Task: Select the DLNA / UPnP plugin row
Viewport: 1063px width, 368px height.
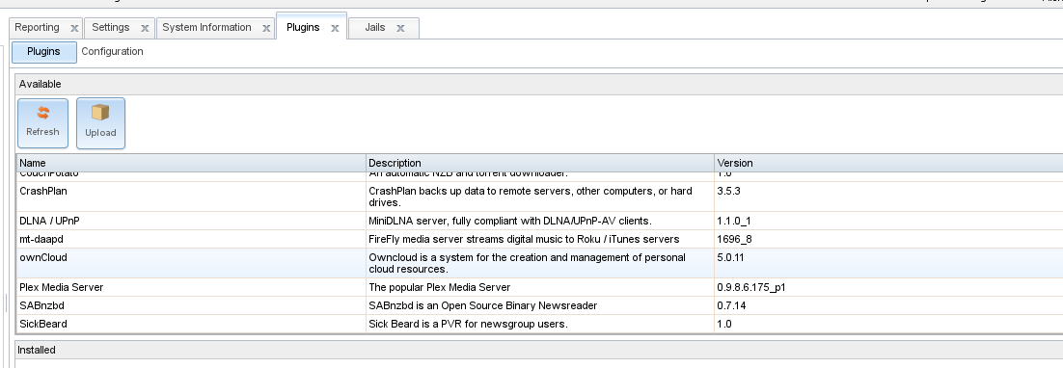Action: point(539,222)
